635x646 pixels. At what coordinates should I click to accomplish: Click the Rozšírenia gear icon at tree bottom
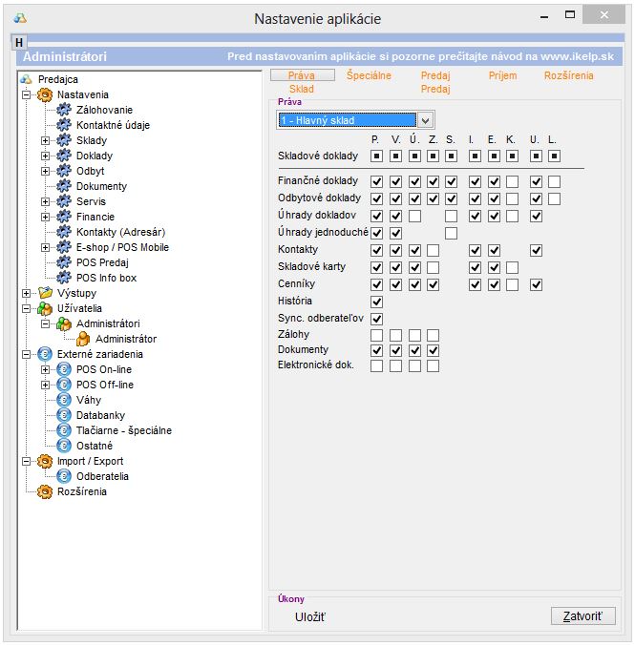click(x=44, y=491)
